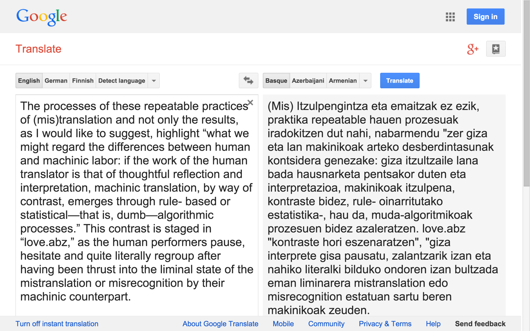Expand source language dropdown arrow
Viewport: 530px width, 331px height.
154,81
